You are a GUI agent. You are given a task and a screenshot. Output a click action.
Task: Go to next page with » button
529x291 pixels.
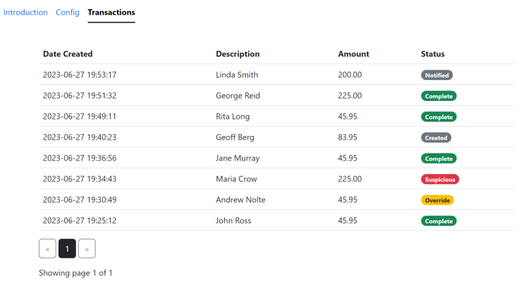coord(87,249)
